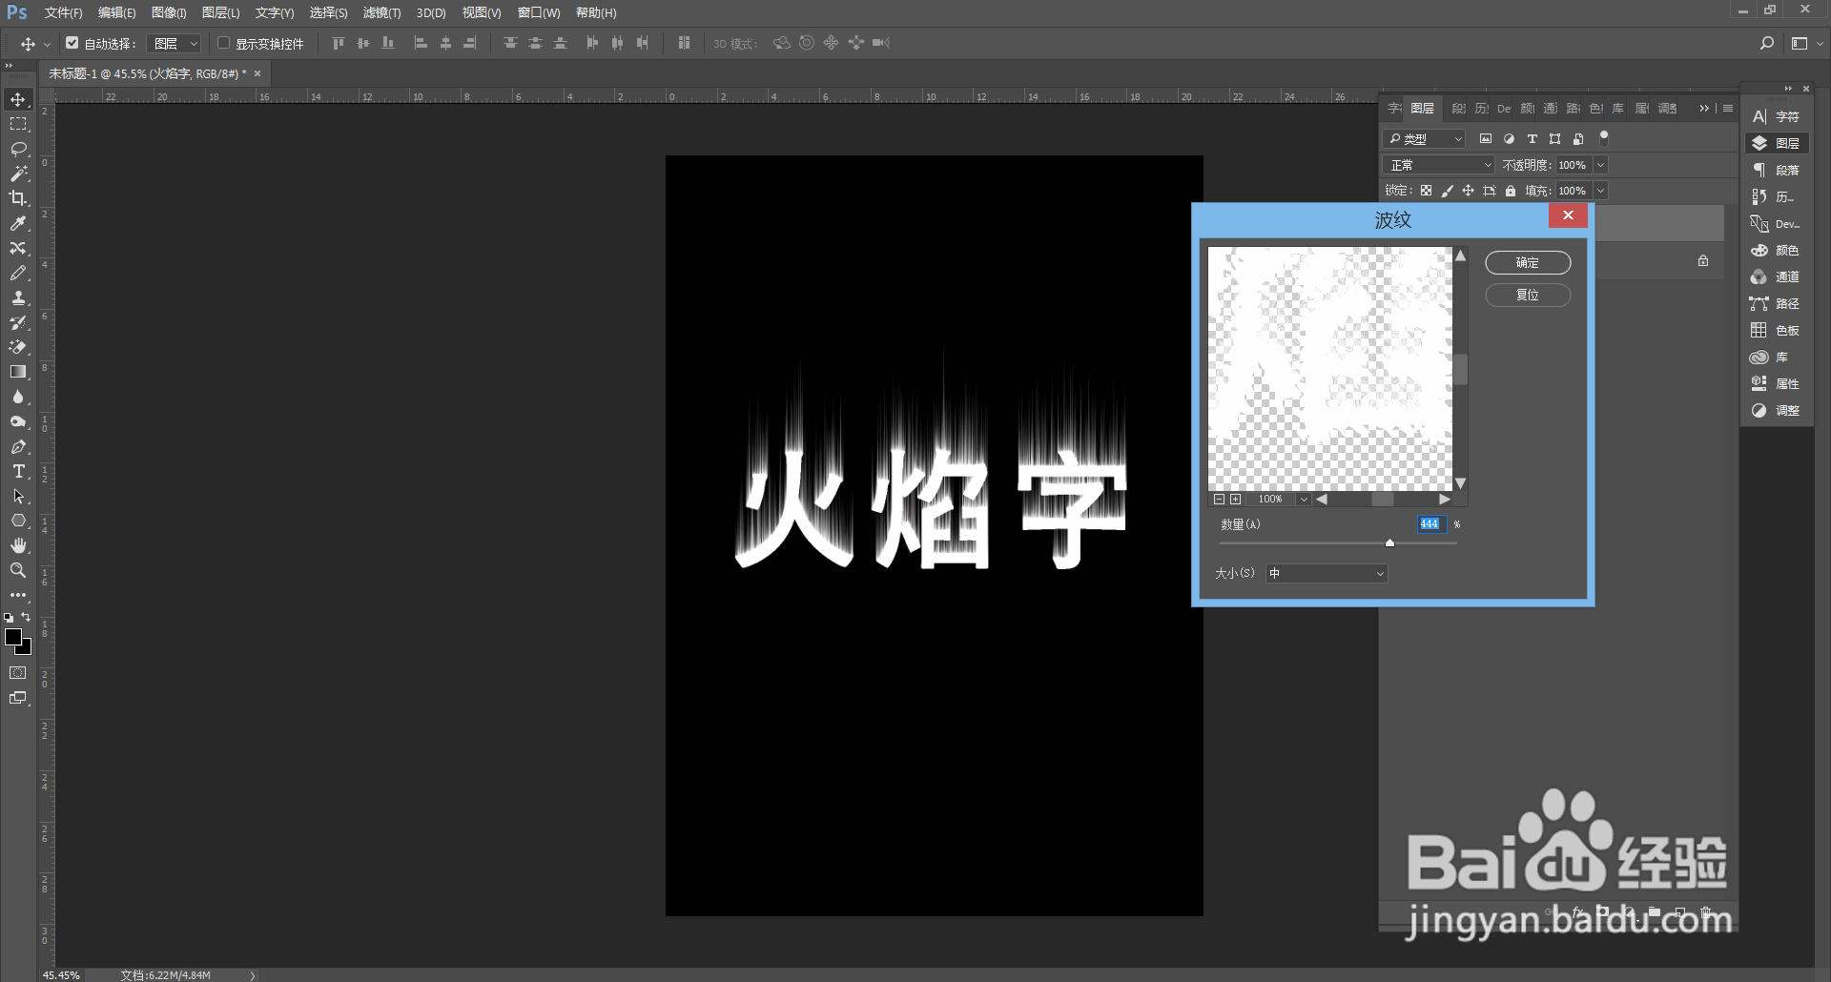Switch to the 字符 panel tab
This screenshot has width=1831, height=982.
click(x=1394, y=108)
